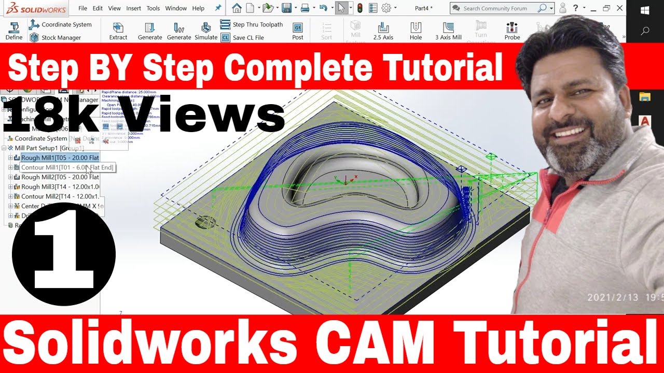
Task: Click the 2.5 Axis operations icon
Action: coord(384,31)
